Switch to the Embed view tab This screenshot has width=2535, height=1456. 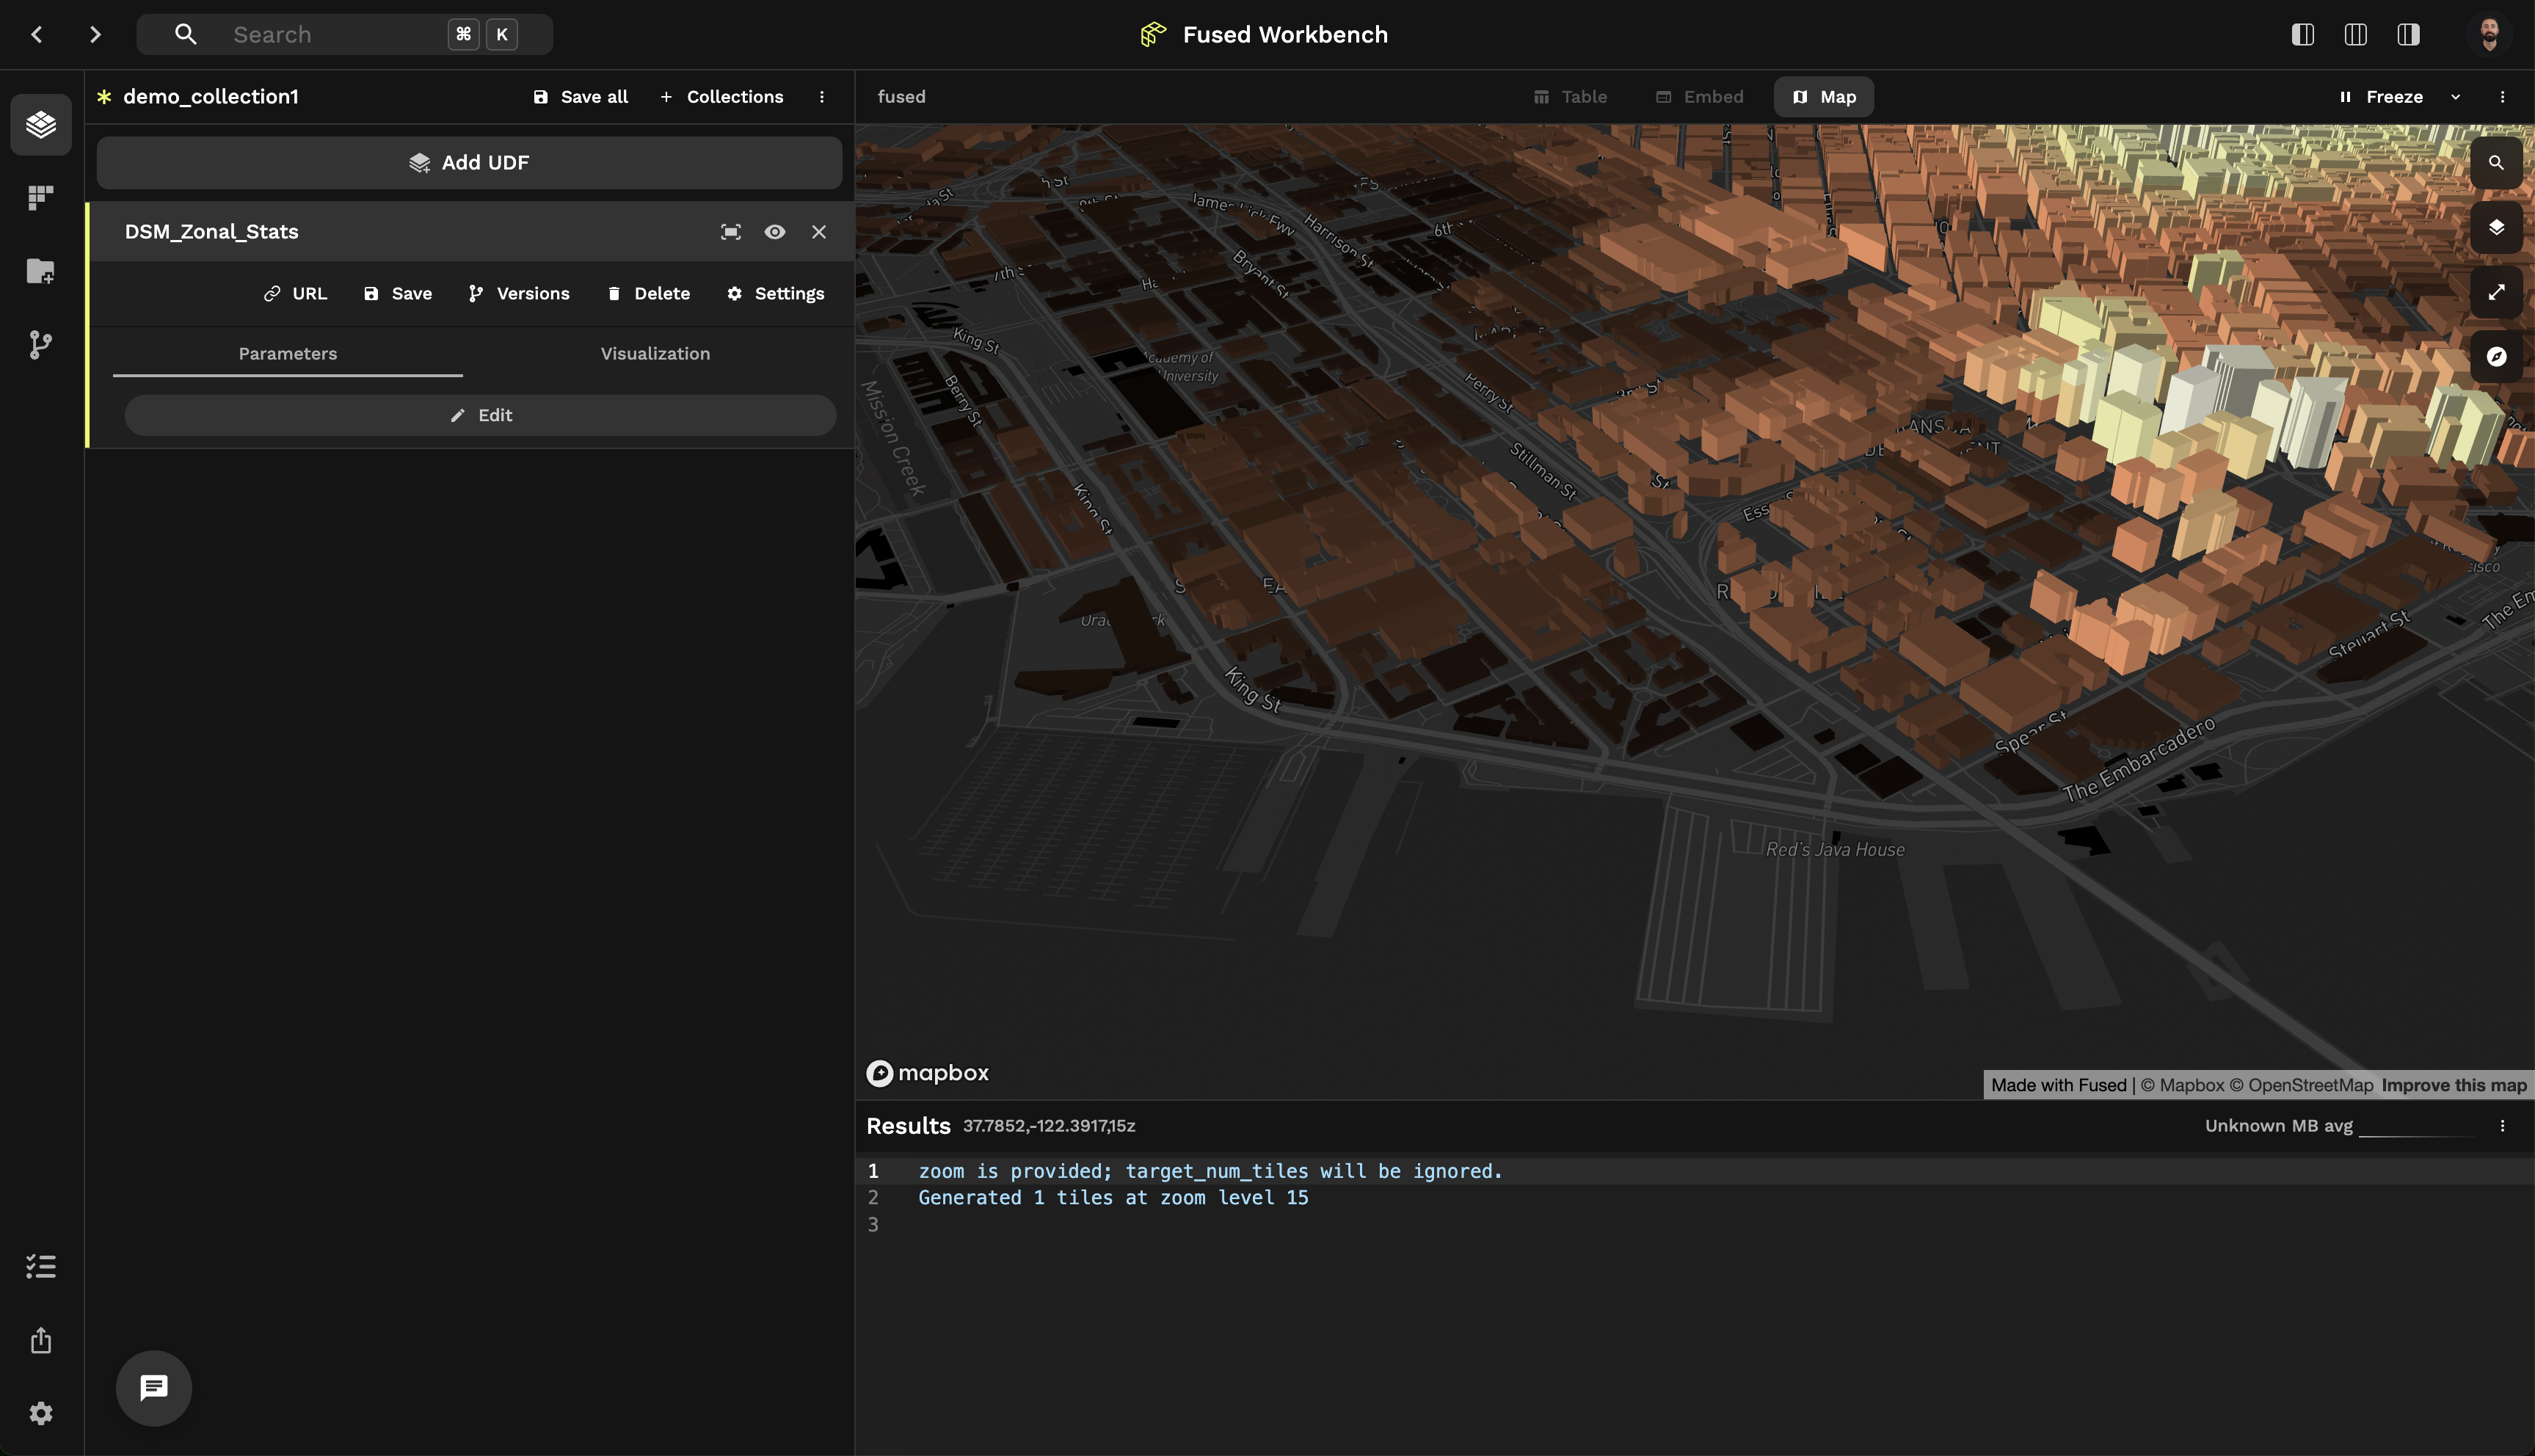pyautogui.click(x=1700, y=97)
